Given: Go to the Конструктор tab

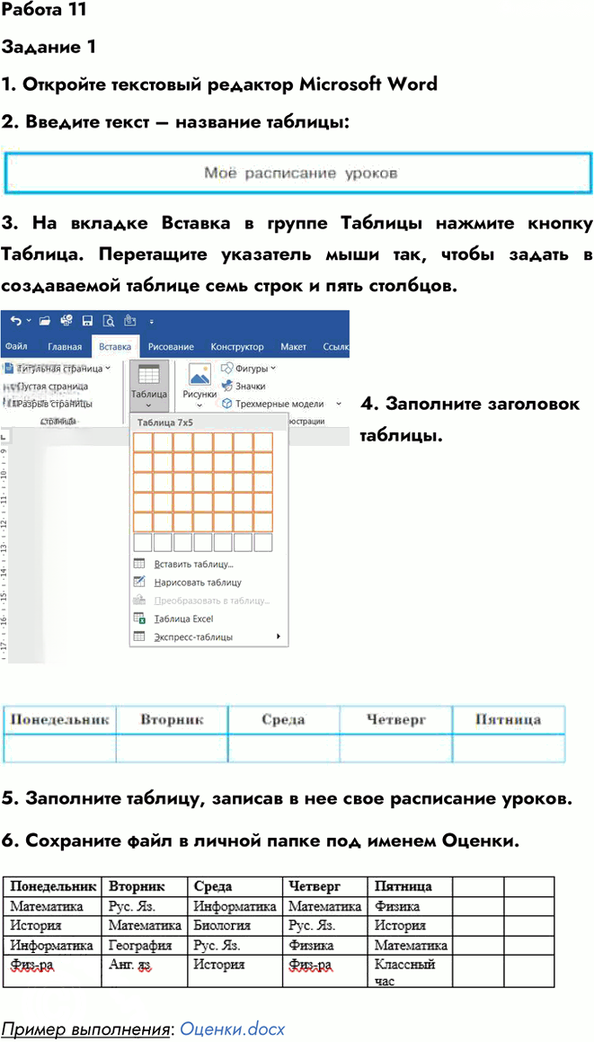Looking at the screenshot, I should tap(237, 347).
